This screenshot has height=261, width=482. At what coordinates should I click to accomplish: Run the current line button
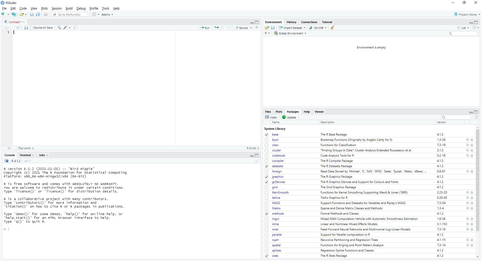tap(205, 28)
